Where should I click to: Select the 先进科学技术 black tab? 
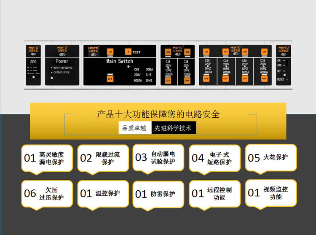[x=174, y=128]
